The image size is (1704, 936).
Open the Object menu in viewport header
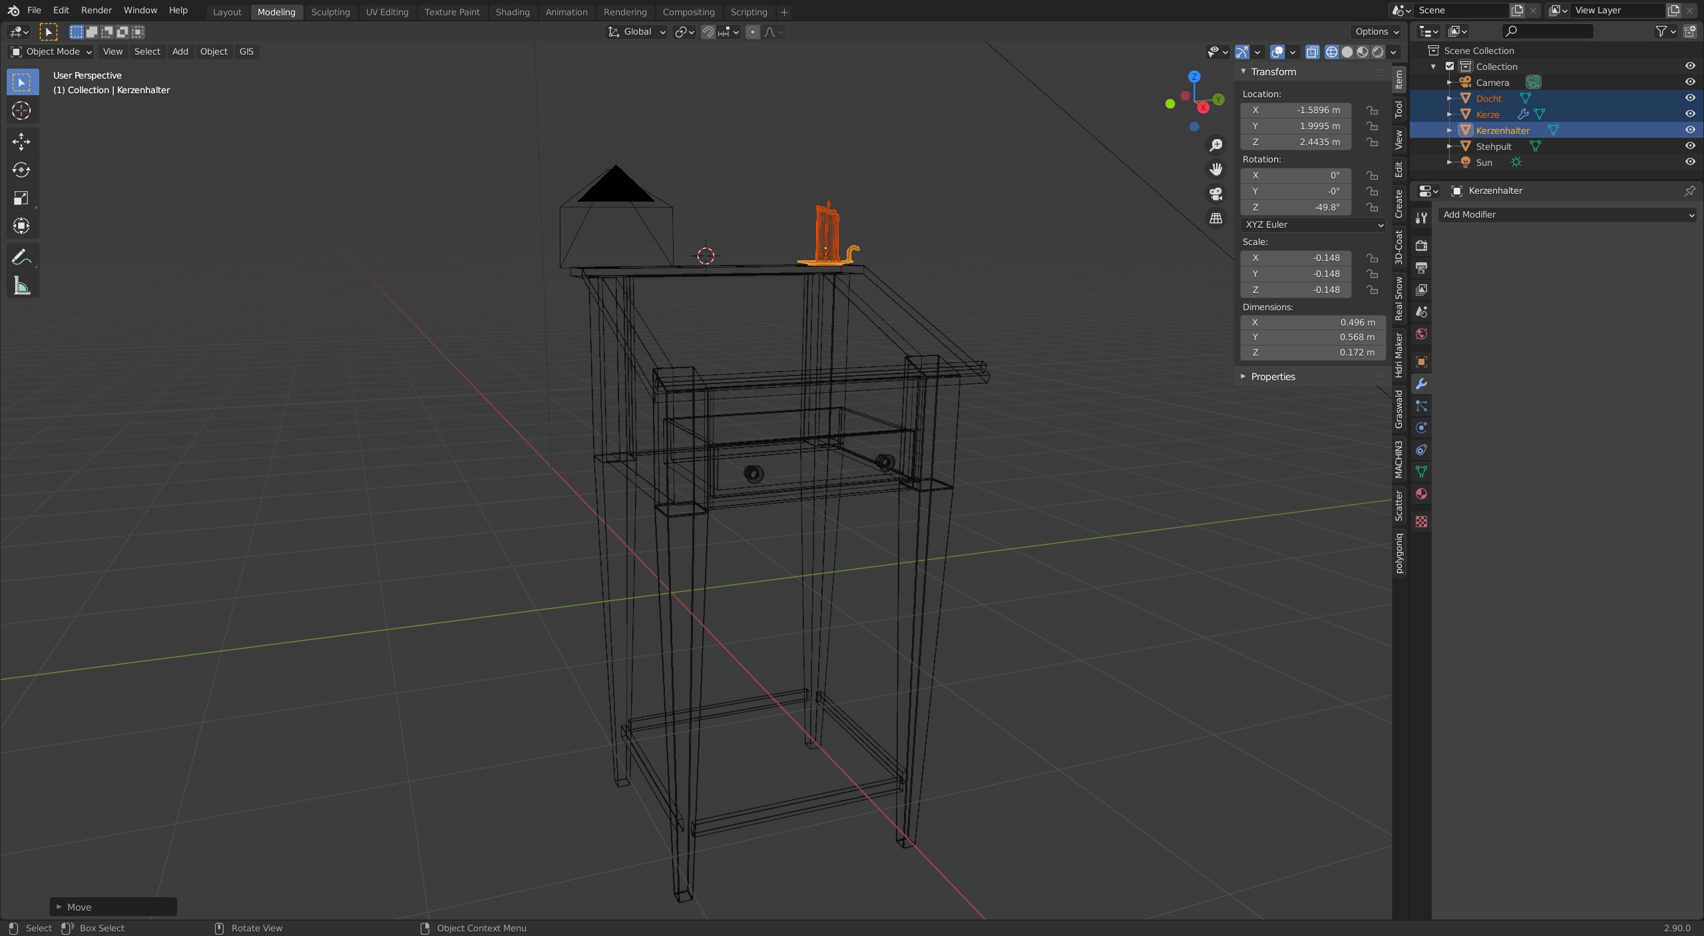[x=213, y=51]
